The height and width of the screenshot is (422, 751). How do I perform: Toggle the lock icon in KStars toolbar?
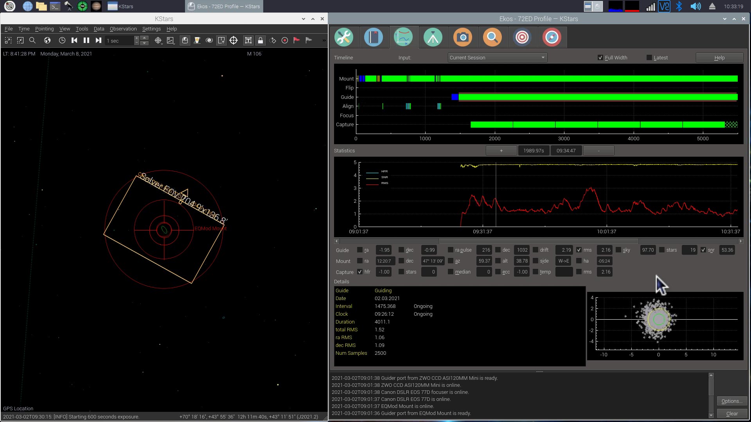261,40
